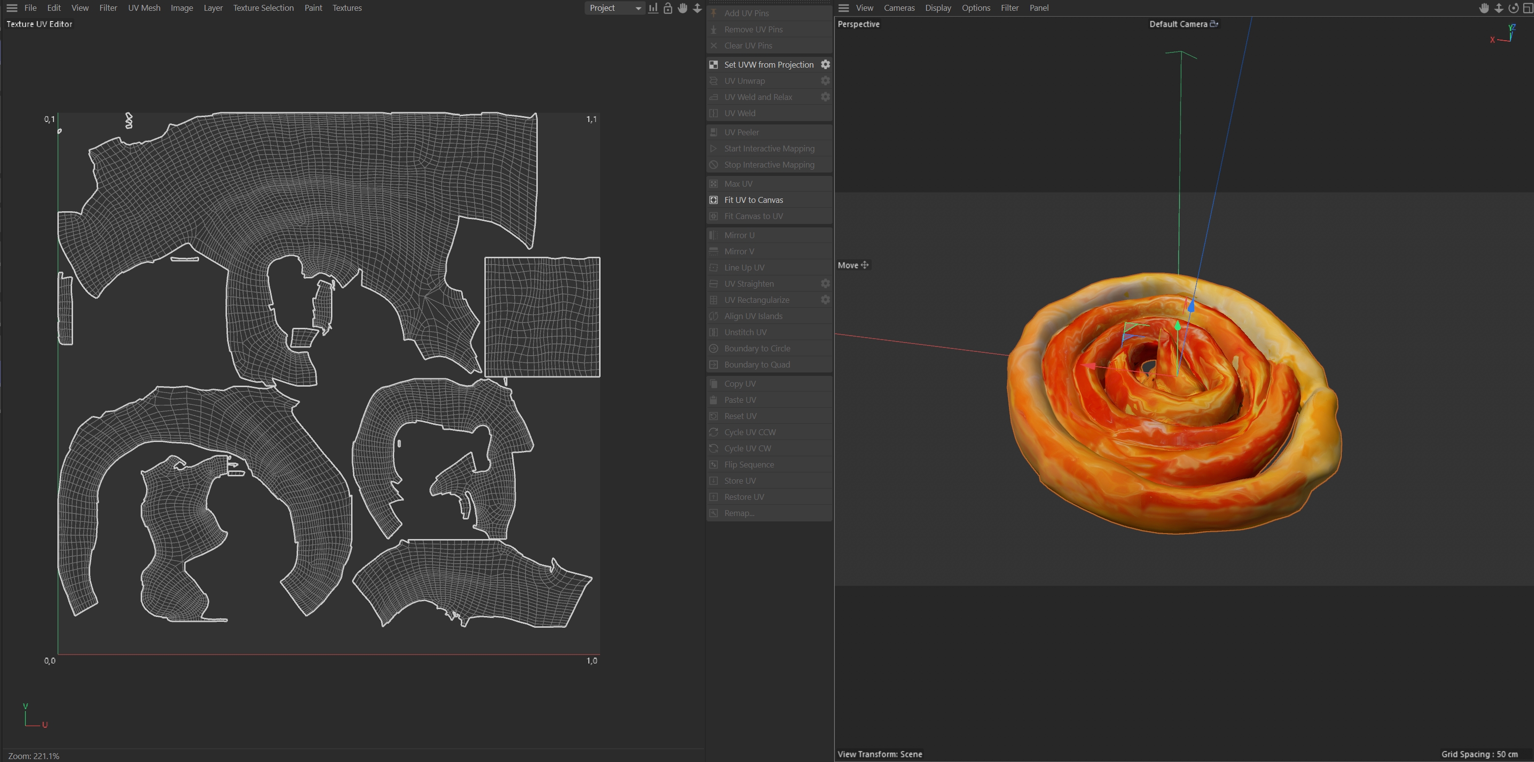Click Set UVW from Projection
The width and height of the screenshot is (1534, 762).
coord(768,64)
